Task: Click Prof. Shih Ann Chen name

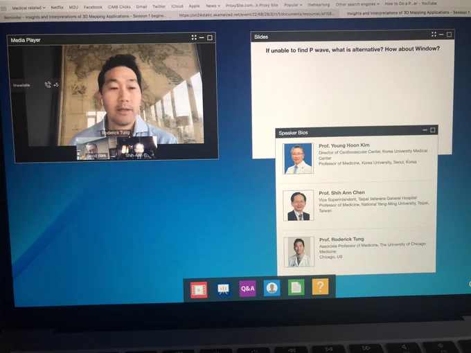Action: point(341,192)
